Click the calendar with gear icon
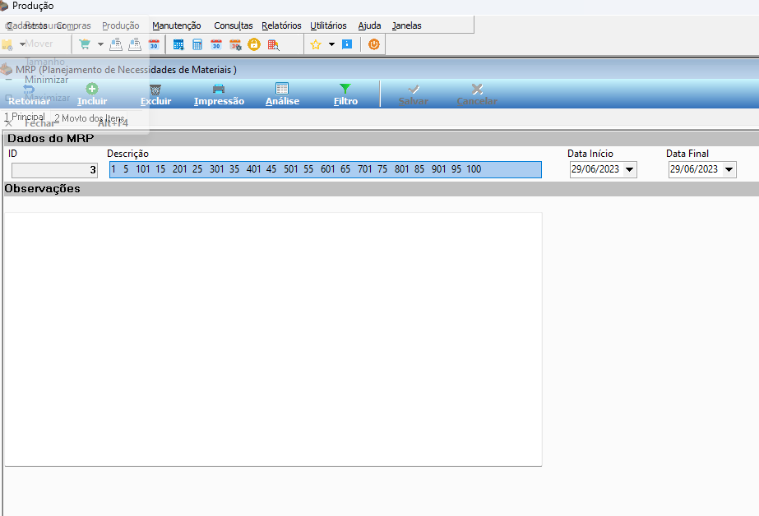 235,44
